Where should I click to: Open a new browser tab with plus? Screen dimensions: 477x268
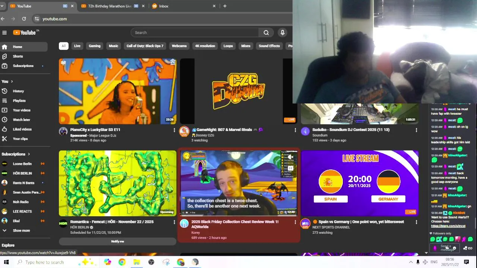[225, 6]
